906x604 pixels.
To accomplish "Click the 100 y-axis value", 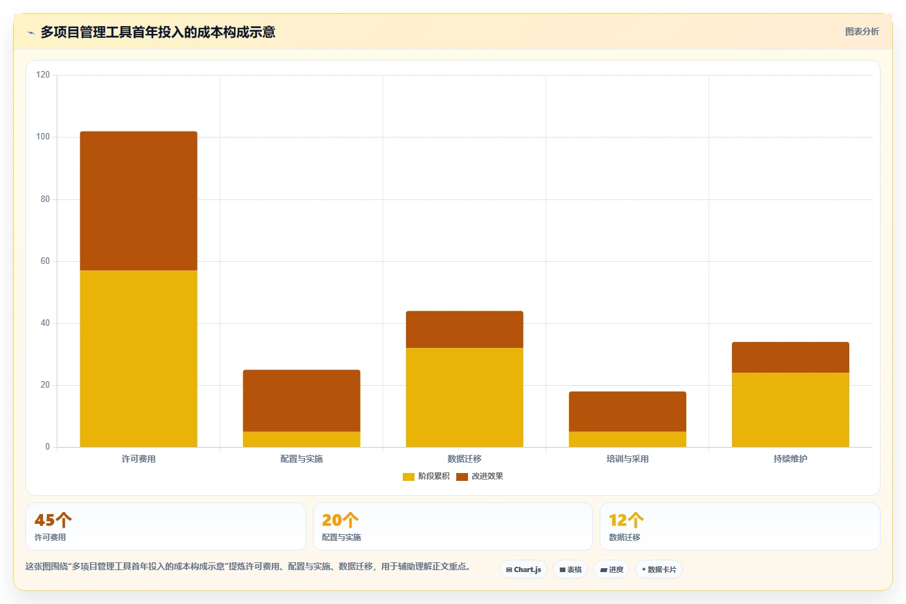I will 43,137.
